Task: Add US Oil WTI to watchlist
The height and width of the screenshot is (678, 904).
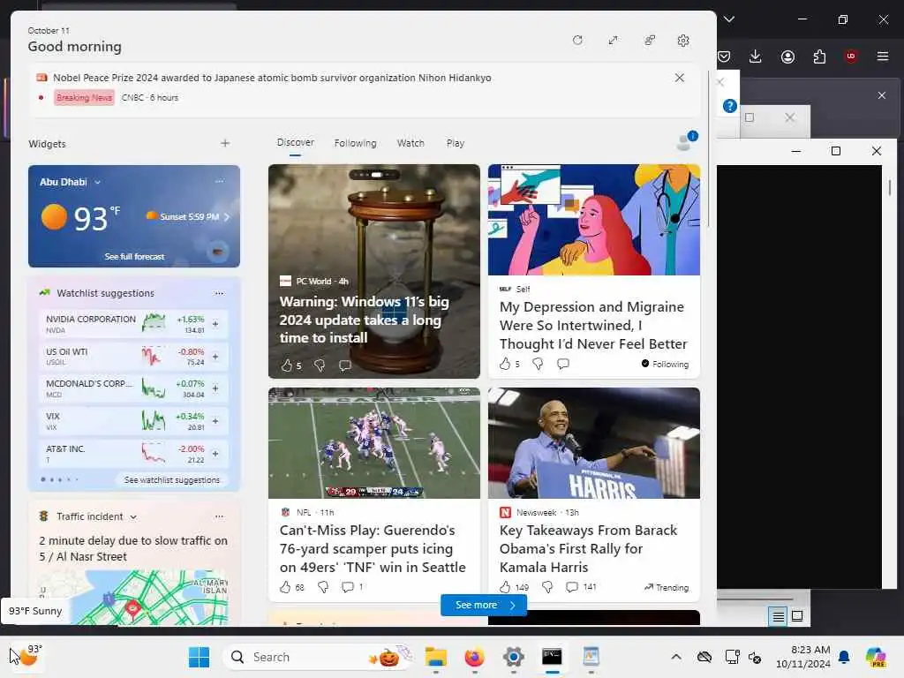Action: 215,357
